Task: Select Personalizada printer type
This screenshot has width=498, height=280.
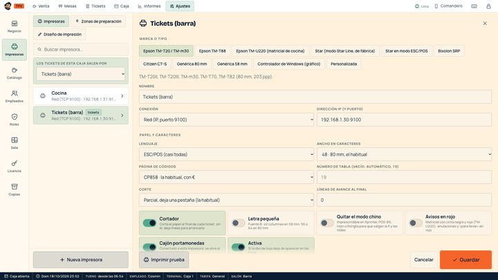Action: coord(344,64)
